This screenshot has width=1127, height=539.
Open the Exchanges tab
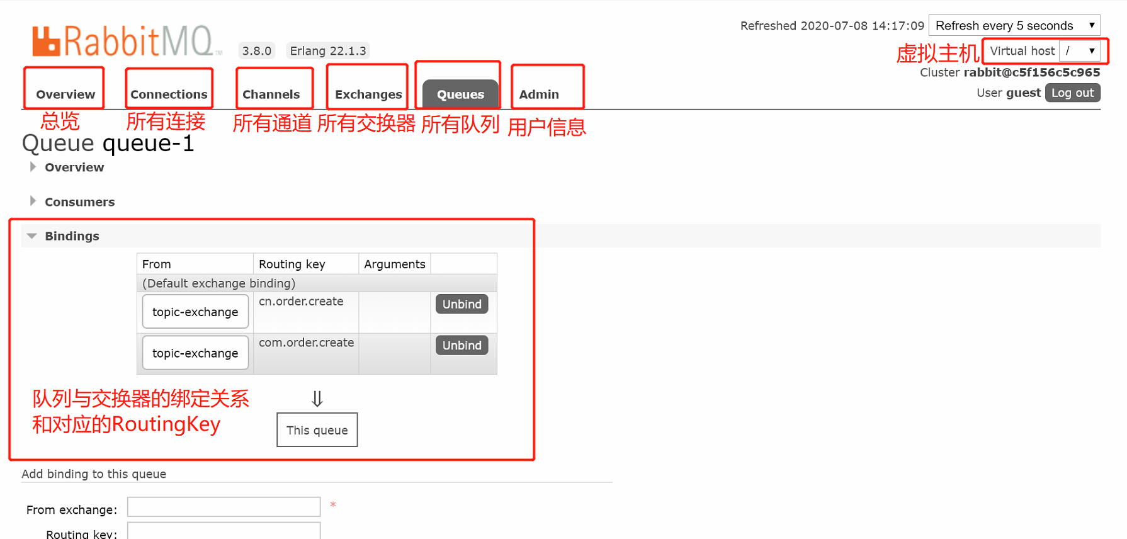pyautogui.click(x=368, y=94)
